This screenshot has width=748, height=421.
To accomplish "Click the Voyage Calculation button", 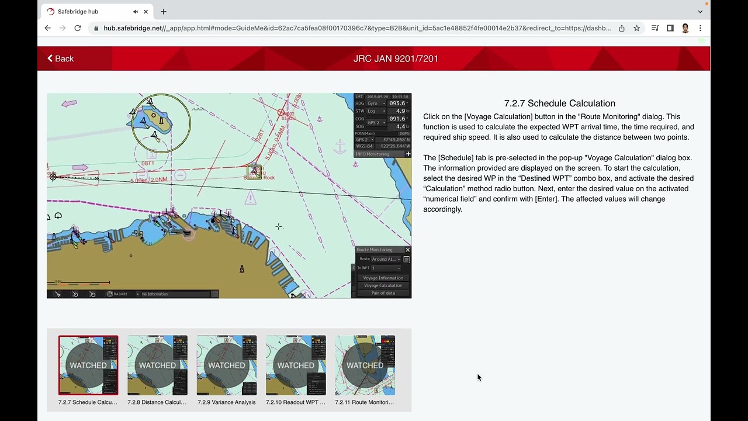I will click(x=383, y=285).
